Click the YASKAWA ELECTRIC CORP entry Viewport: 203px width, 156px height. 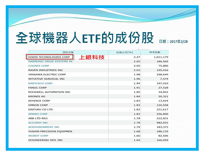click(x=45, y=75)
